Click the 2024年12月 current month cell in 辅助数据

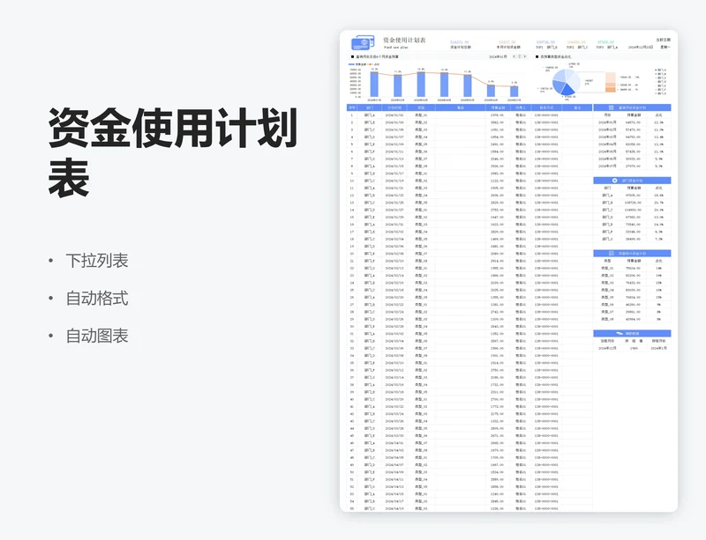607,348
